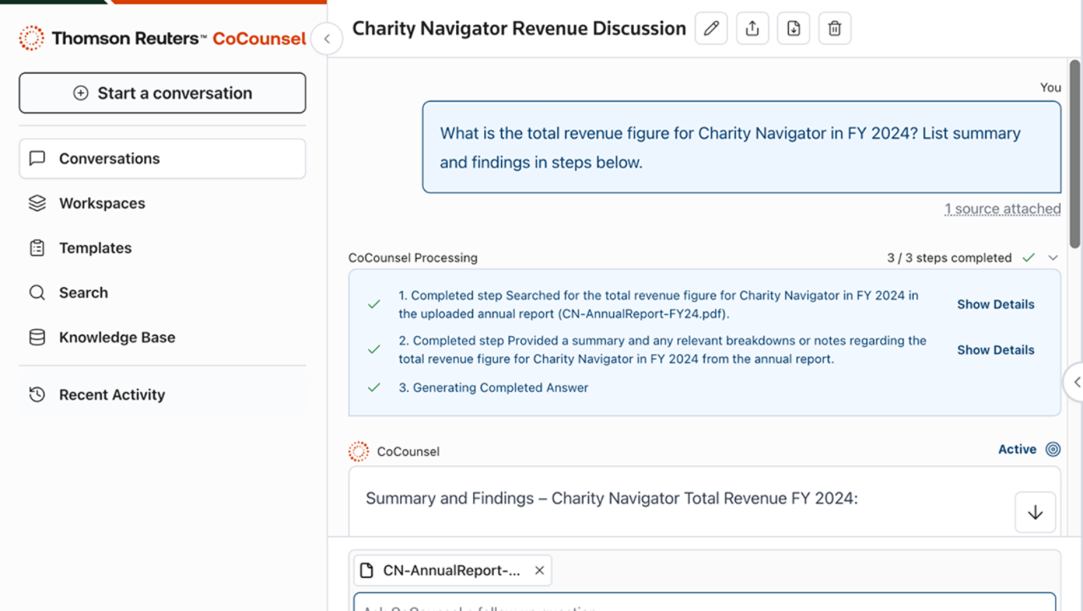Collapse the left sidebar panel
Image resolution: width=1083 pixels, height=611 pixels.
click(327, 38)
